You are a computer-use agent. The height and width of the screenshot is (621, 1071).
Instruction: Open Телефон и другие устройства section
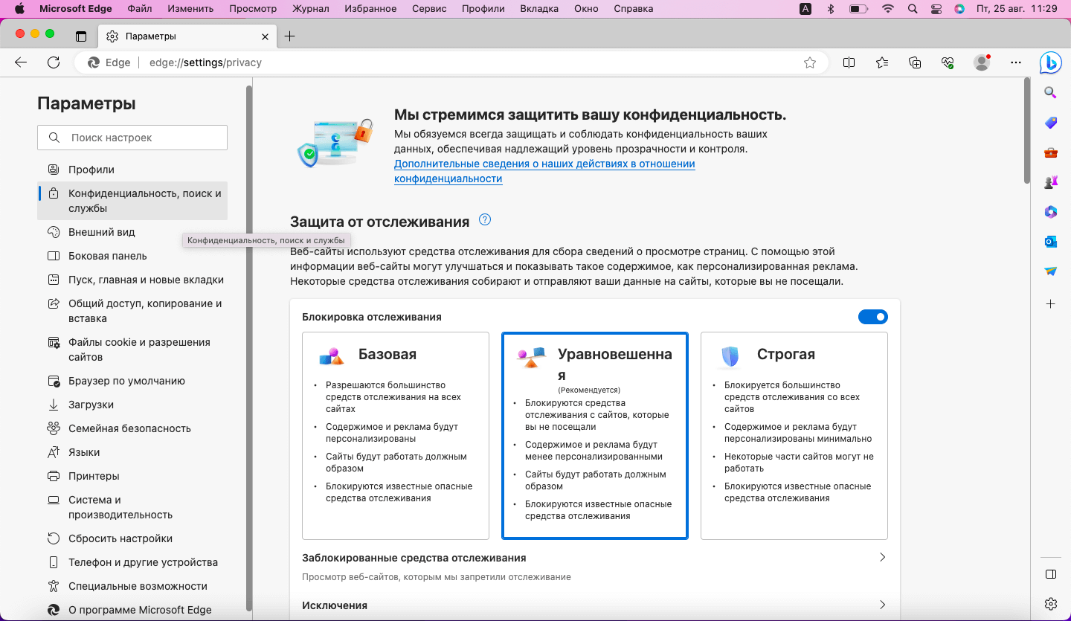tap(132, 562)
